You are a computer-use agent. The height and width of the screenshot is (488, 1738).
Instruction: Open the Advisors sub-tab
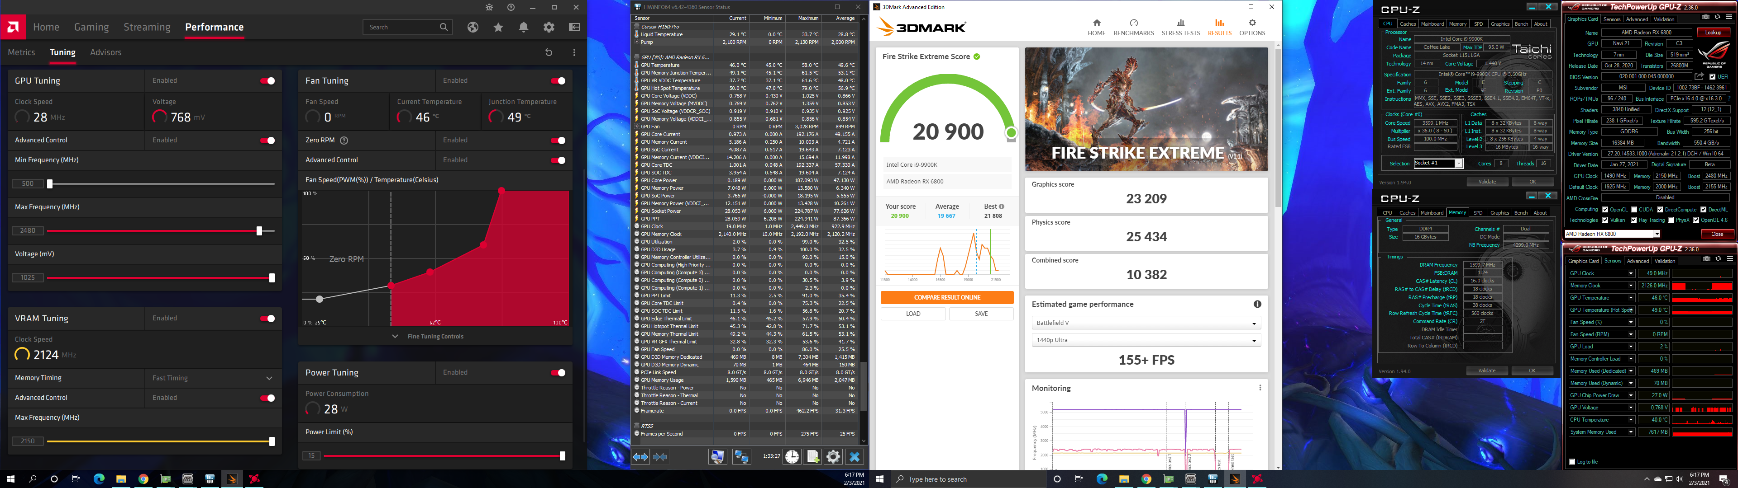pos(106,52)
